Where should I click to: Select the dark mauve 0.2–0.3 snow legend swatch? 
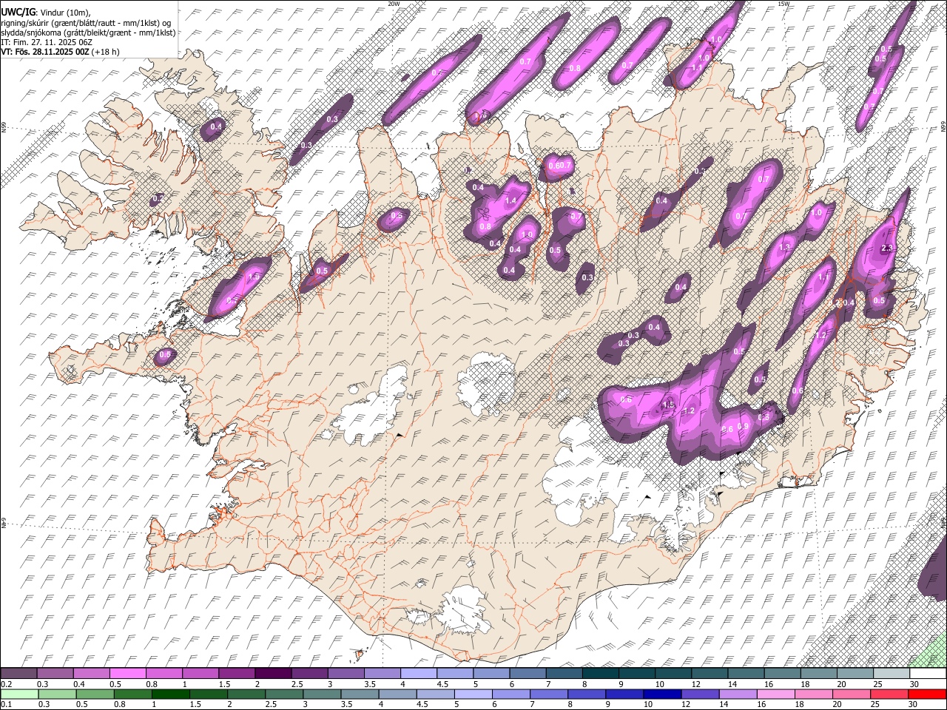[x=18, y=673]
